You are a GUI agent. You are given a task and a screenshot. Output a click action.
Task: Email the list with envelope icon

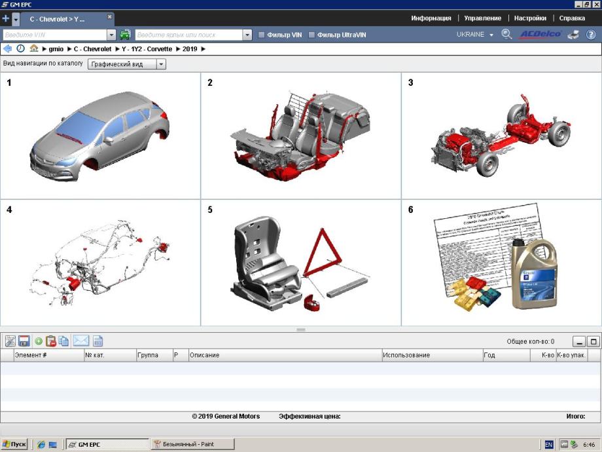[x=80, y=341]
